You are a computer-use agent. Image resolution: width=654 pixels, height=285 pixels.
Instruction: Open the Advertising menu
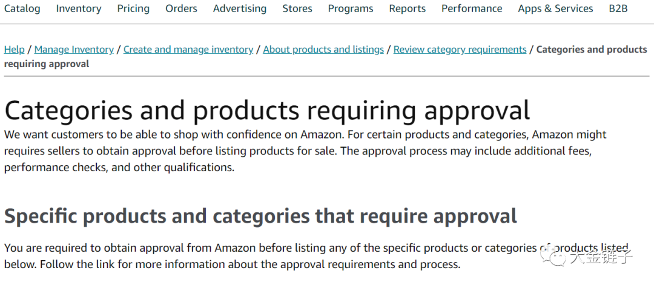[x=240, y=8]
